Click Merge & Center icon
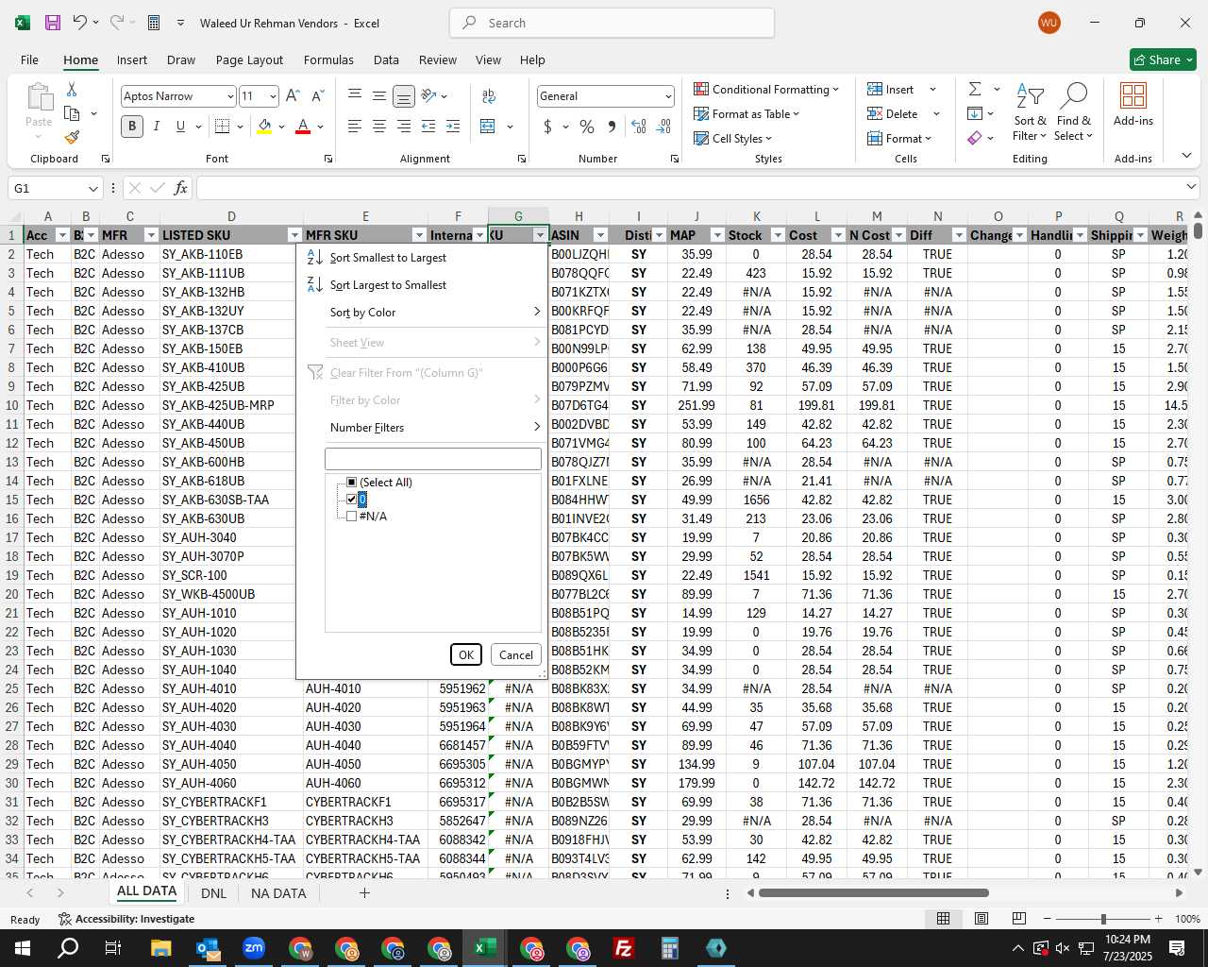The height and width of the screenshot is (967, 1208). coord(488,127)
